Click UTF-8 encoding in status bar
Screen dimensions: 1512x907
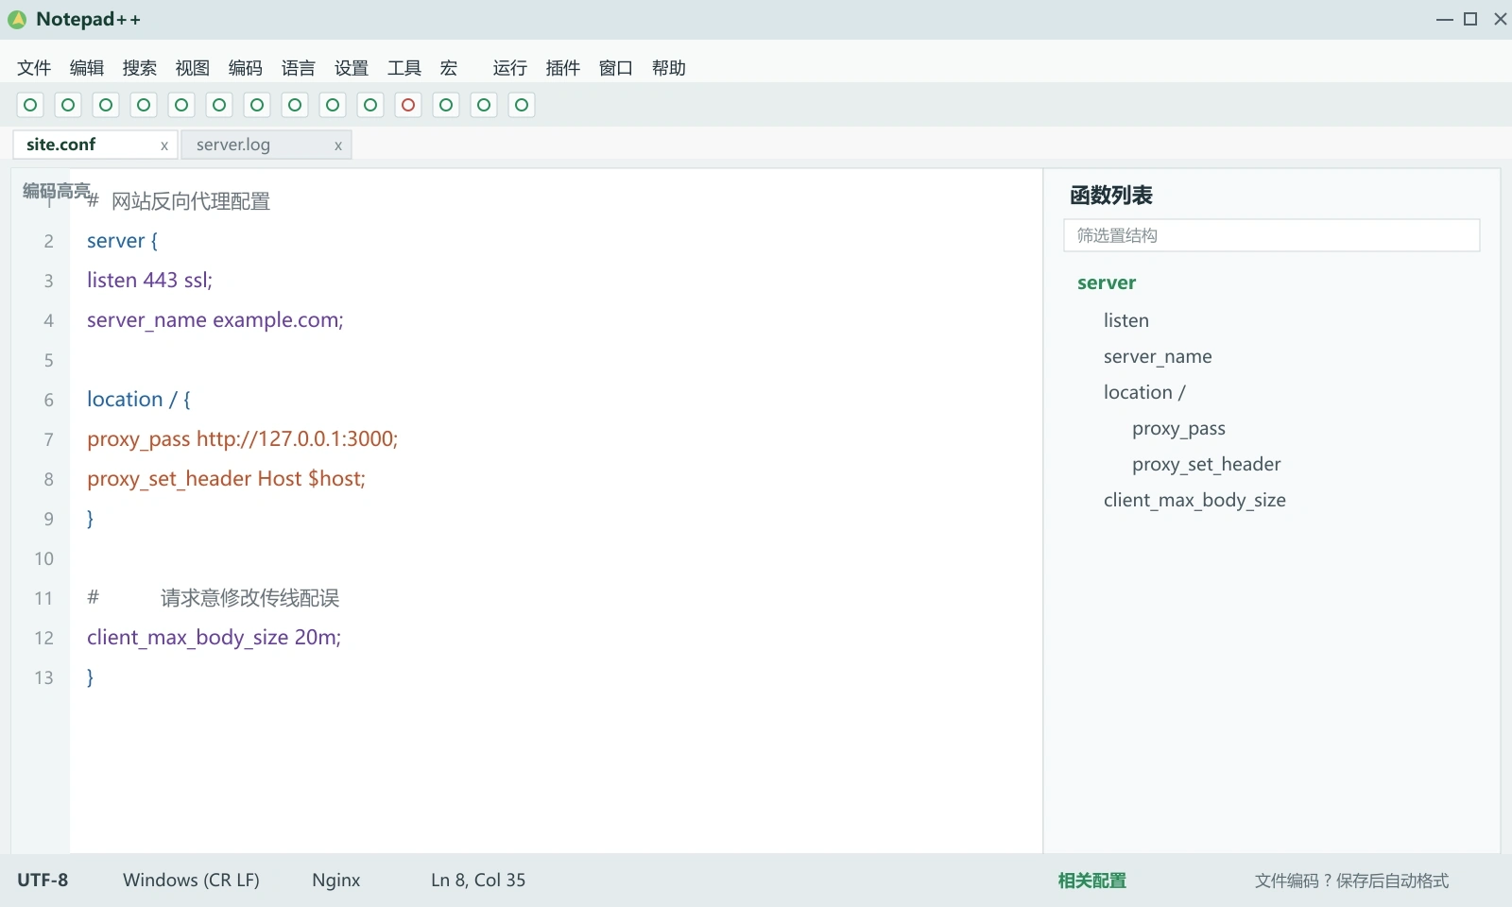[43, 880]
